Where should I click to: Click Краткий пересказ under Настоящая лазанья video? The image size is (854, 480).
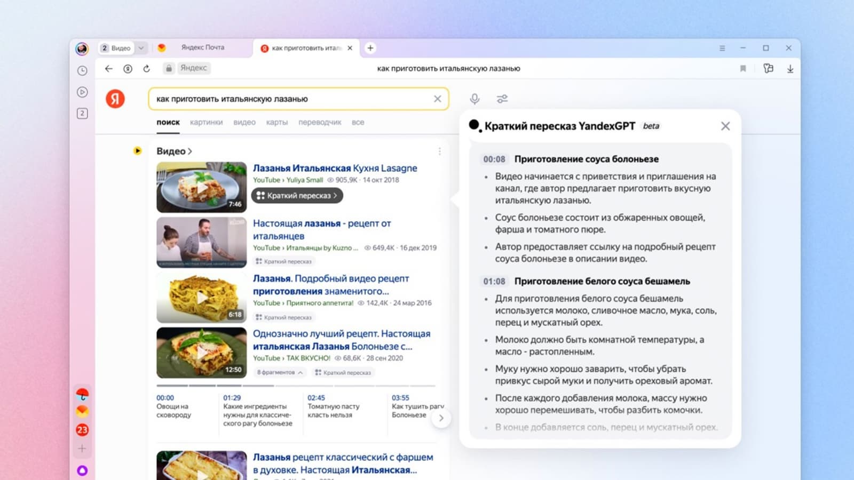pyautogui.click(x=283, y=261)
